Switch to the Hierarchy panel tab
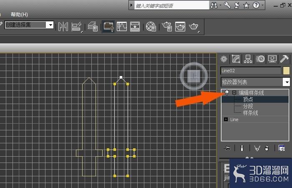The width and height of the screenshot is (292, 188). pos(248,59)
